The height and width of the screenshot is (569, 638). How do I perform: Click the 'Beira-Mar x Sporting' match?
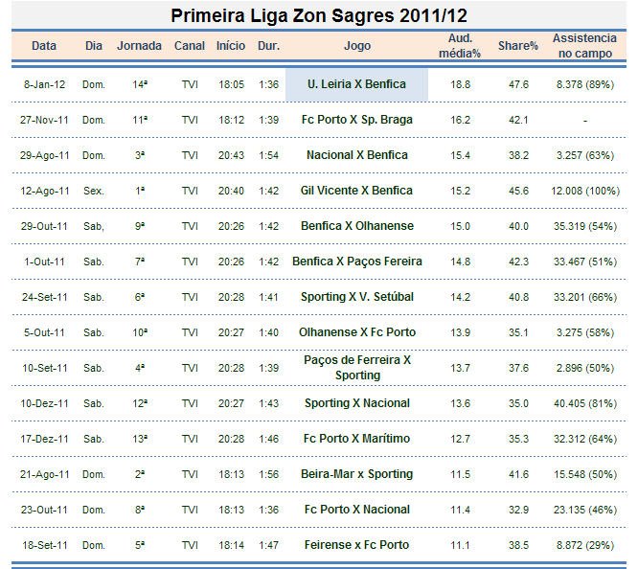357,474
